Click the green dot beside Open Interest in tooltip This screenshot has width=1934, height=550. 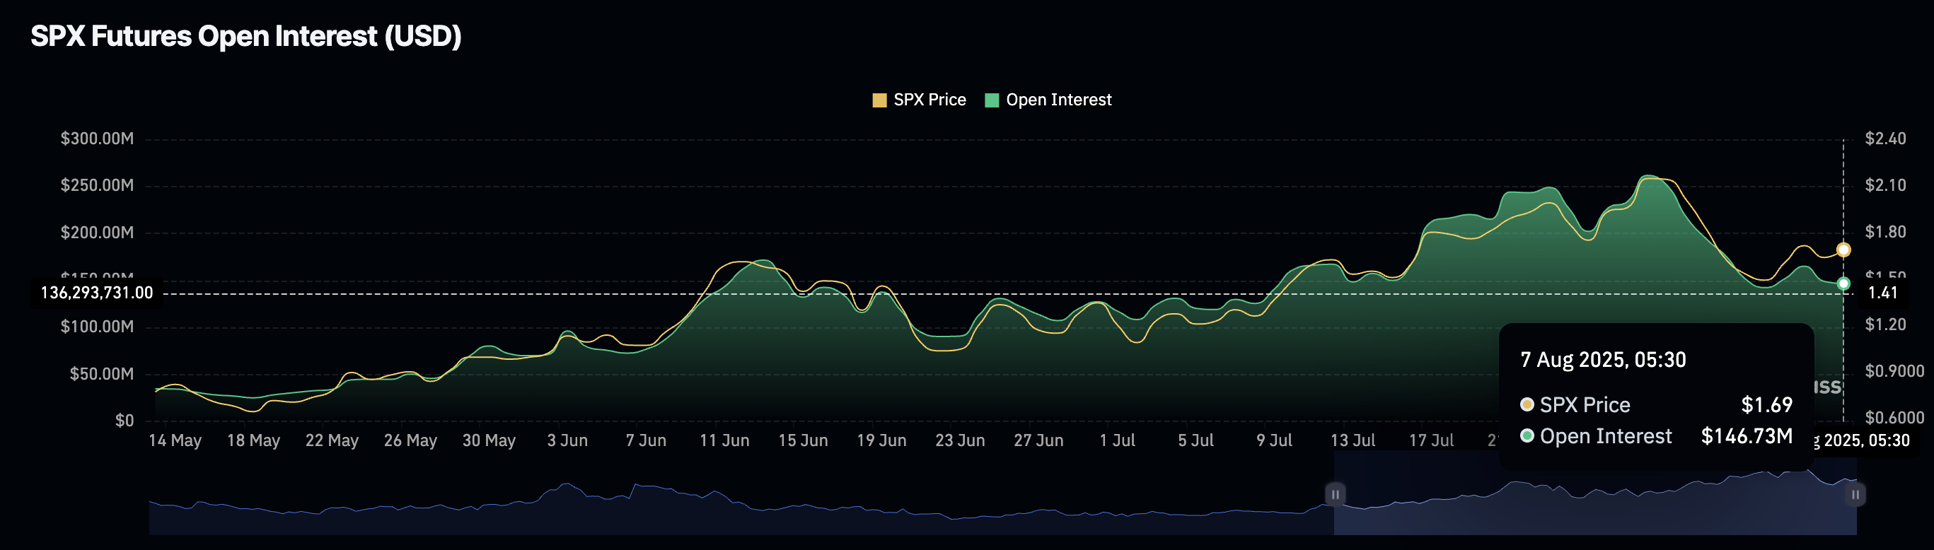point(1527,436)
